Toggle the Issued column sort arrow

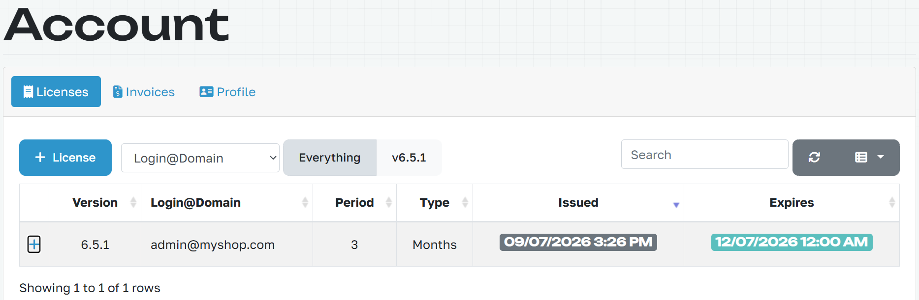pyautogui.click(x=676, y=205)
